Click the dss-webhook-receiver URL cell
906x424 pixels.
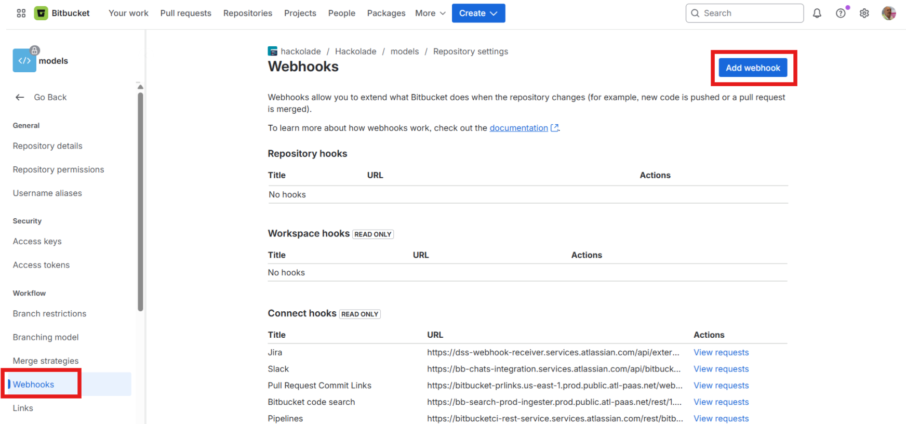[553, 352]
